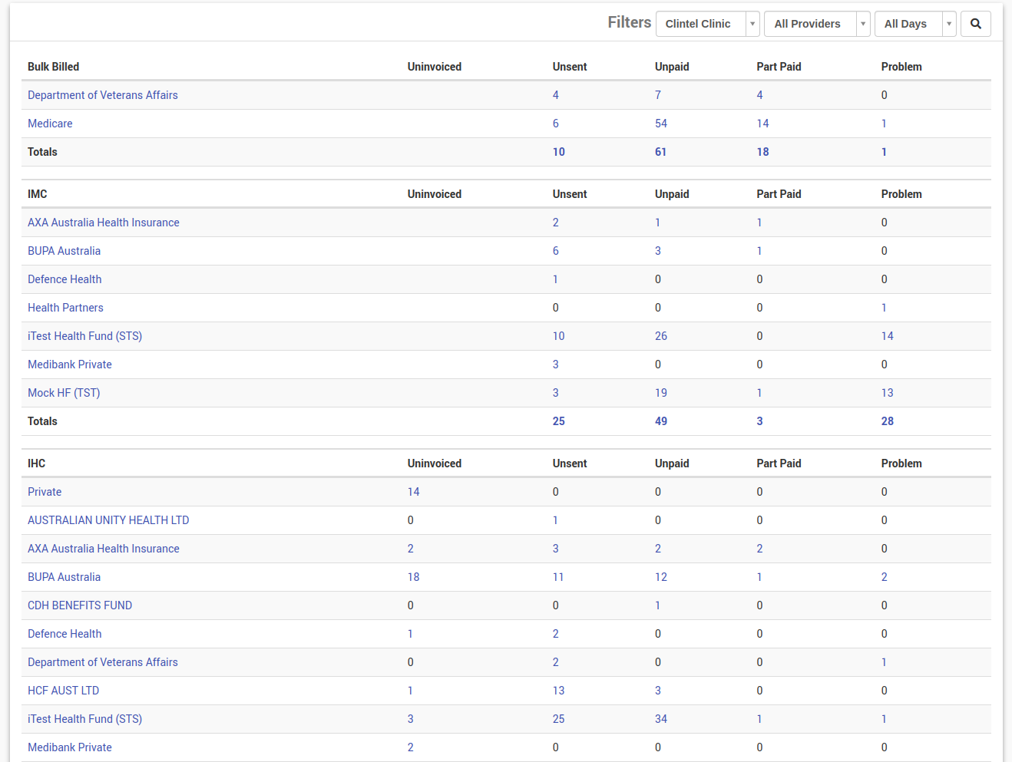Click the IHC section heading

click(x=37, y=463)
